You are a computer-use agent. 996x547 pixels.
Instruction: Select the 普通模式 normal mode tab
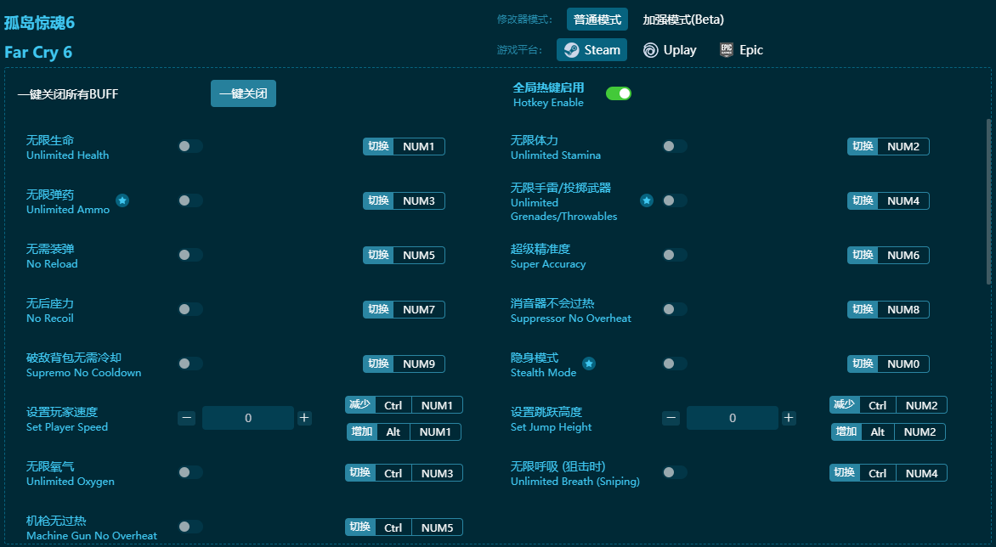[597, 20]
